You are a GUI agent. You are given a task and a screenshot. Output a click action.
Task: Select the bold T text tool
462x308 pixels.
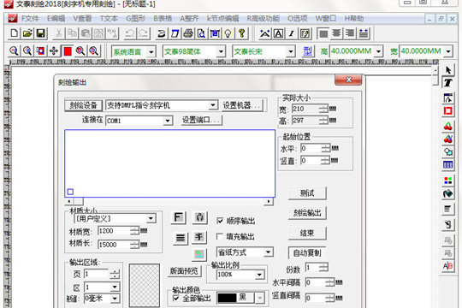(x=448, y=83)
